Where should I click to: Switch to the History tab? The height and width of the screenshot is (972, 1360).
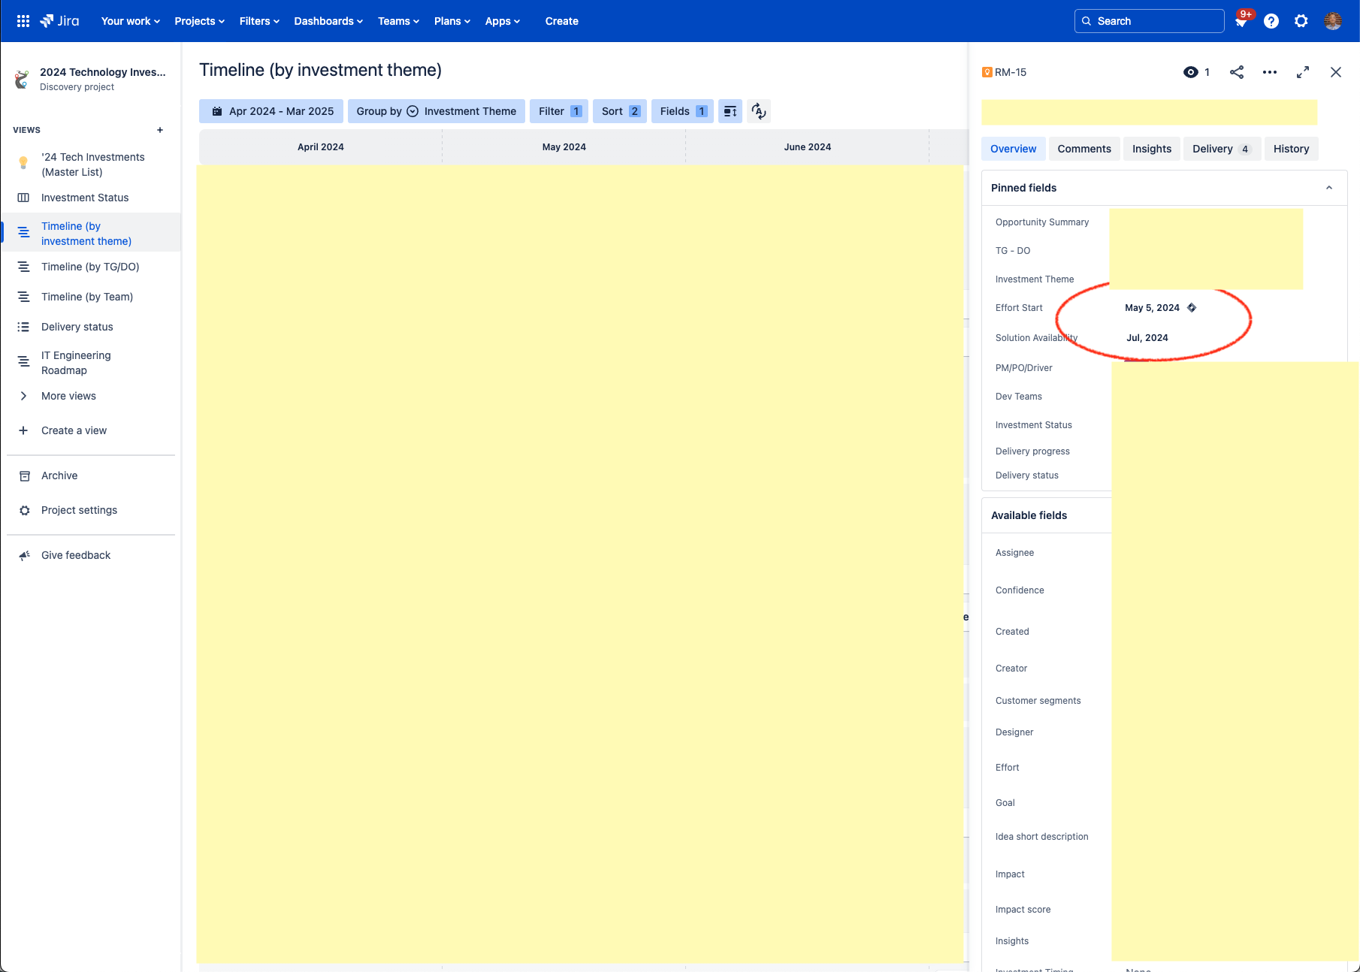[1292, 149]
